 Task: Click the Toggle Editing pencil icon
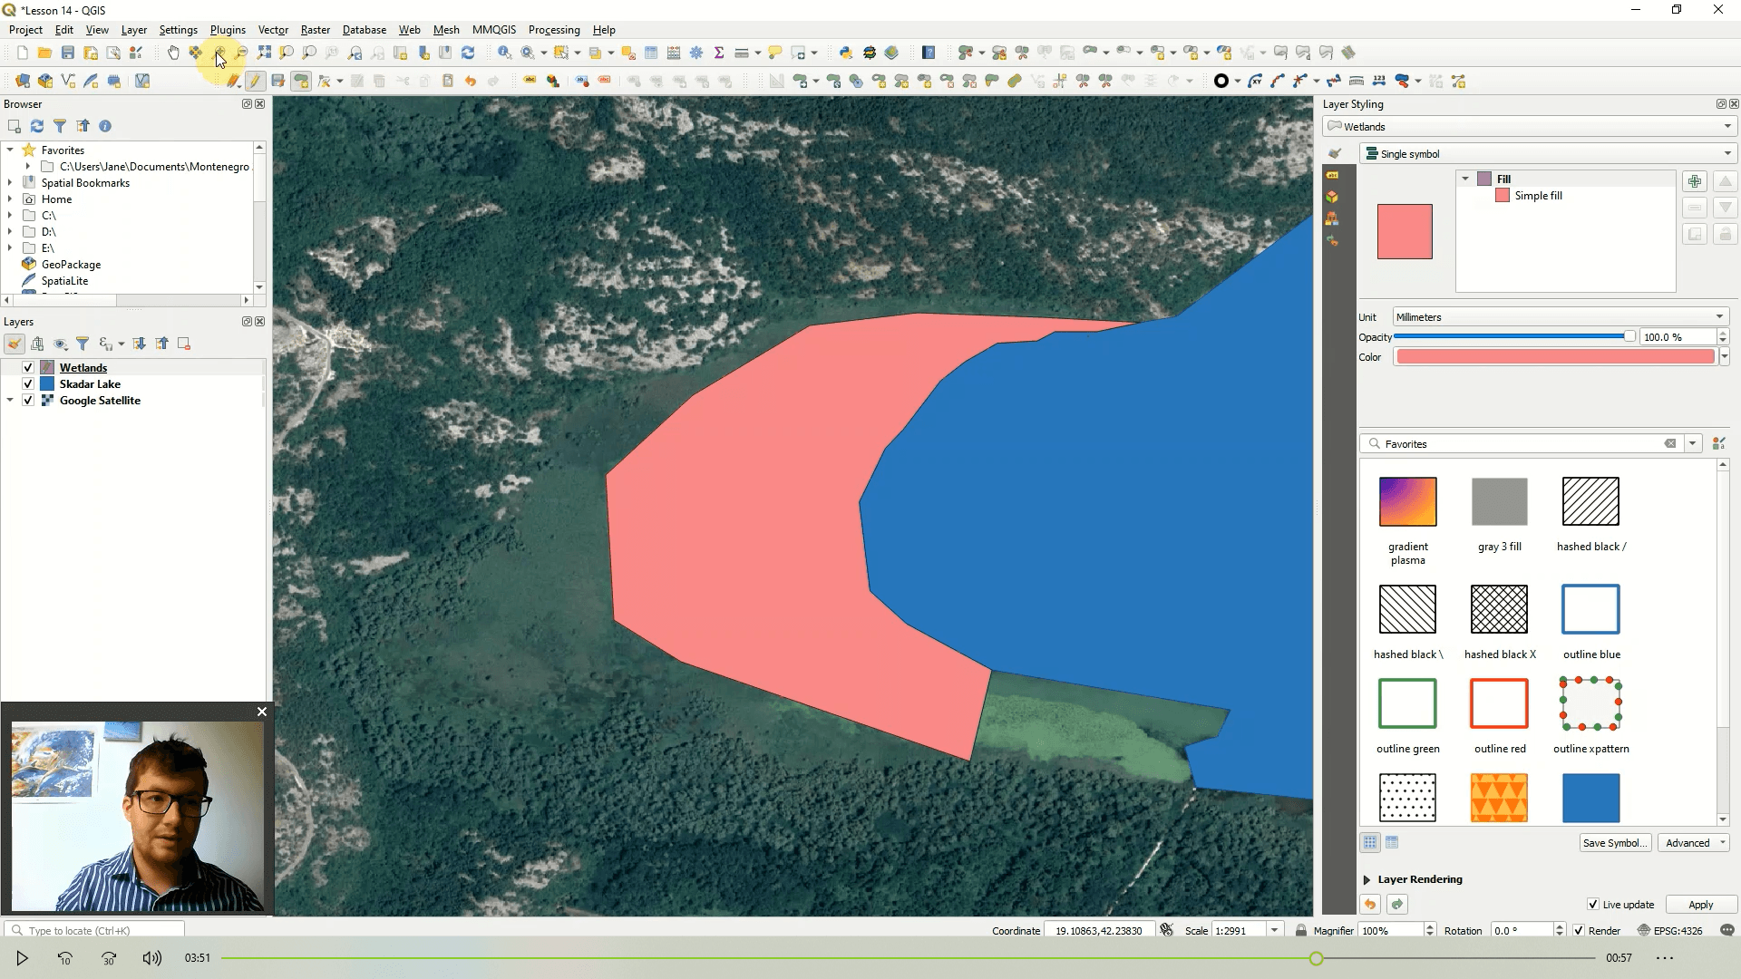(255, 82)
